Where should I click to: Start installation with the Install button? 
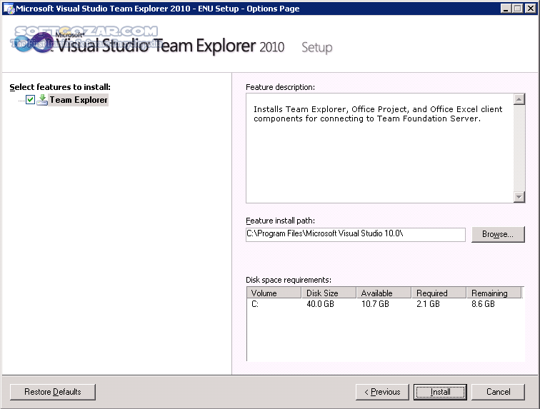pyautogui.click(x=440, y=392)
